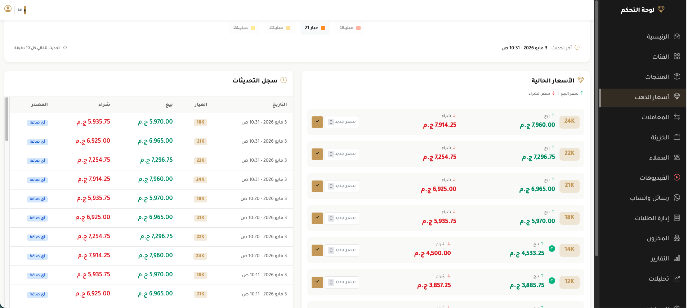Click the 22K new price stepper arrows

[x=331, y=154]
